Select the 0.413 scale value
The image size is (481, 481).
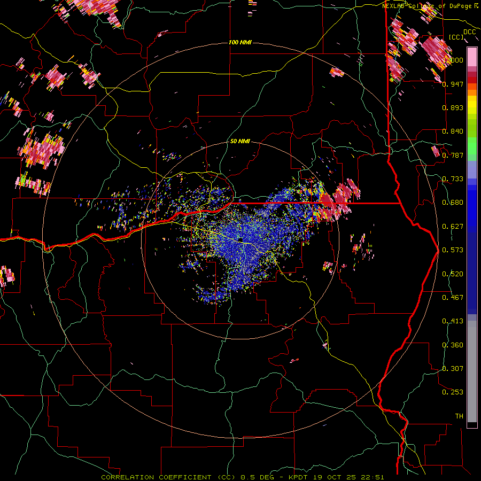453,321
